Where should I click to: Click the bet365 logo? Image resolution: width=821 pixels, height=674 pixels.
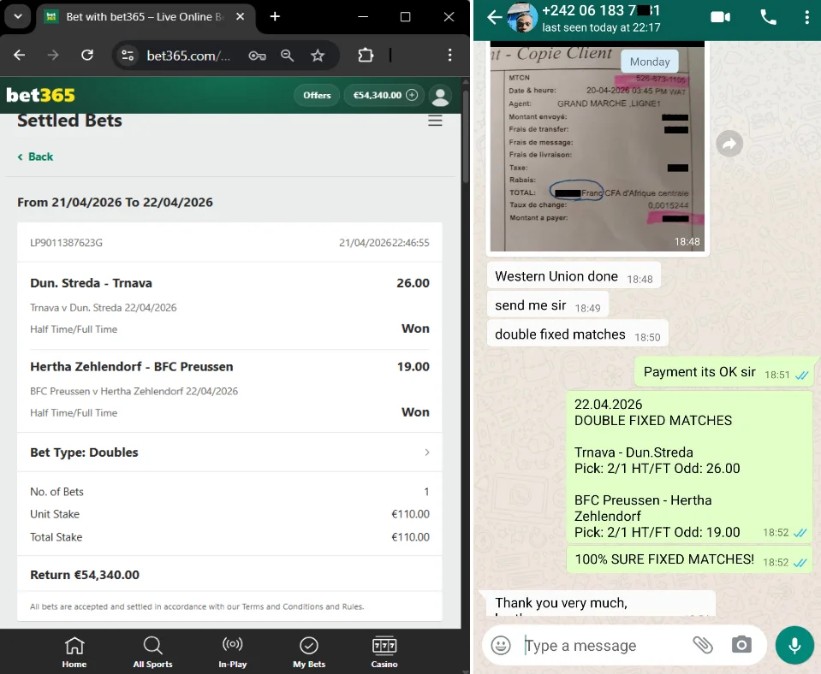click(x=40, y=95)
